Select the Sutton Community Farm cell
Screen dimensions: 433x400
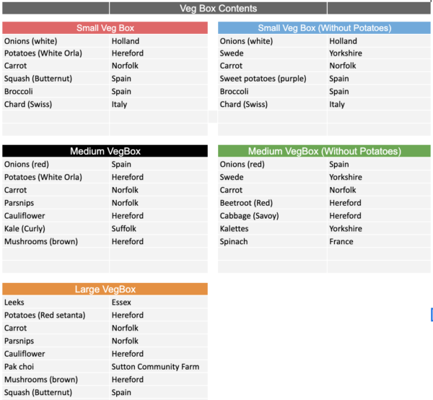tap(155, 367)
